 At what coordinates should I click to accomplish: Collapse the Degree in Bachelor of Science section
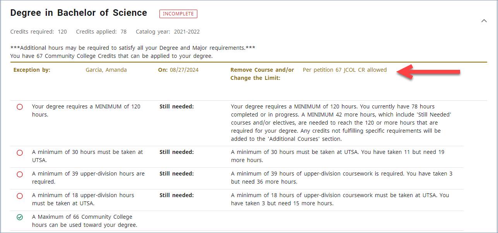(484, 21)
